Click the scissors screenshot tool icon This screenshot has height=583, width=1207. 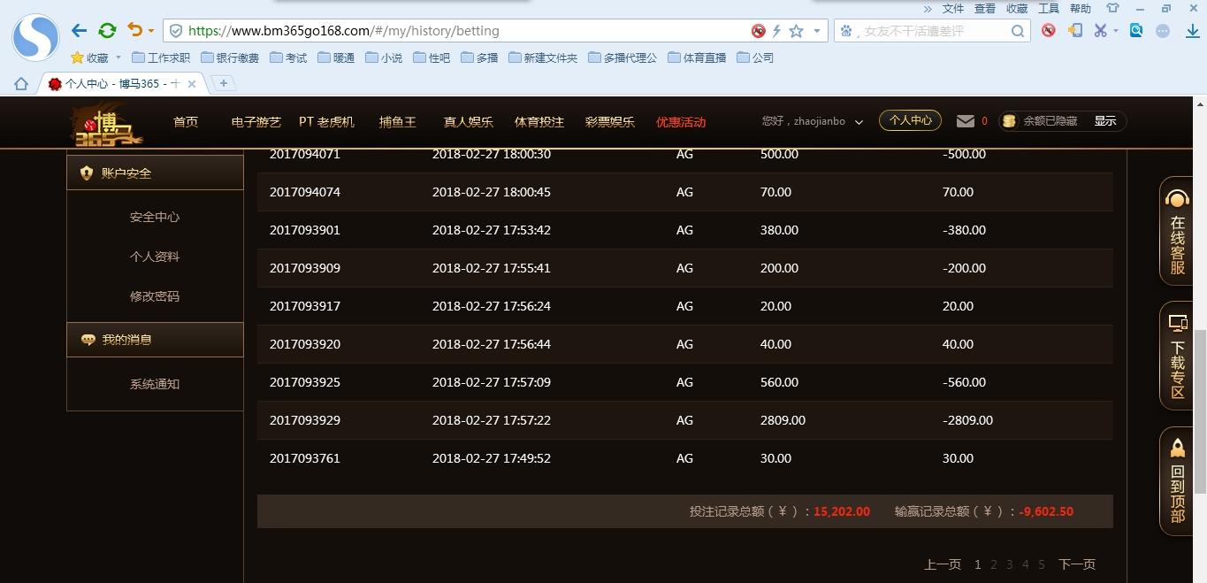coord(1100,30)
